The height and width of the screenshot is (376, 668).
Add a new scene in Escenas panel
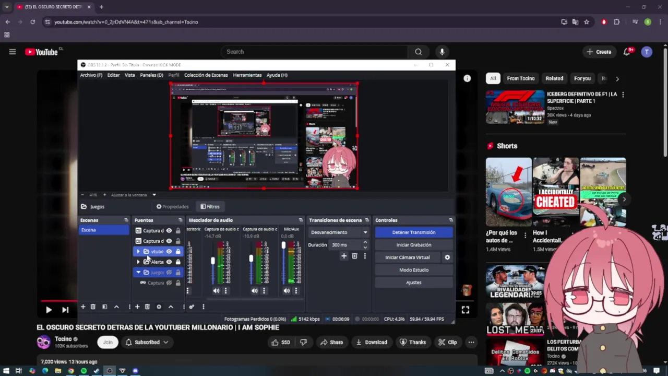tap(82, 307)
